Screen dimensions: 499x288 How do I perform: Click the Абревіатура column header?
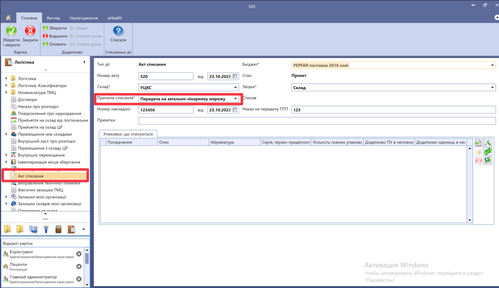234,142
